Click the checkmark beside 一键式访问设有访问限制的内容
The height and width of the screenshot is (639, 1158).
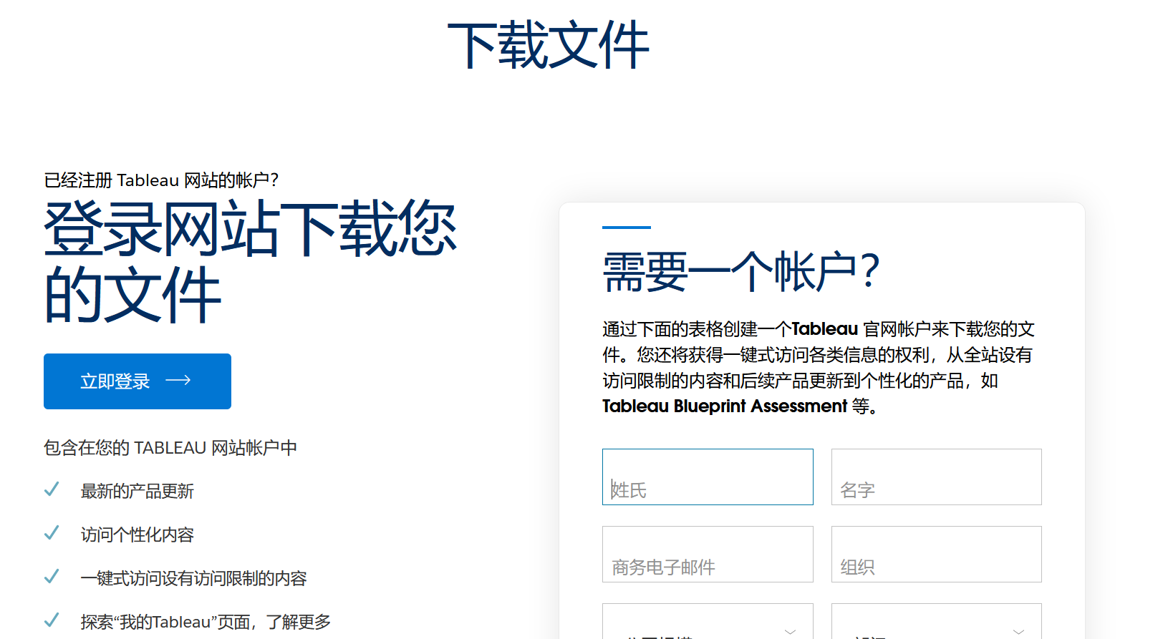52,577
